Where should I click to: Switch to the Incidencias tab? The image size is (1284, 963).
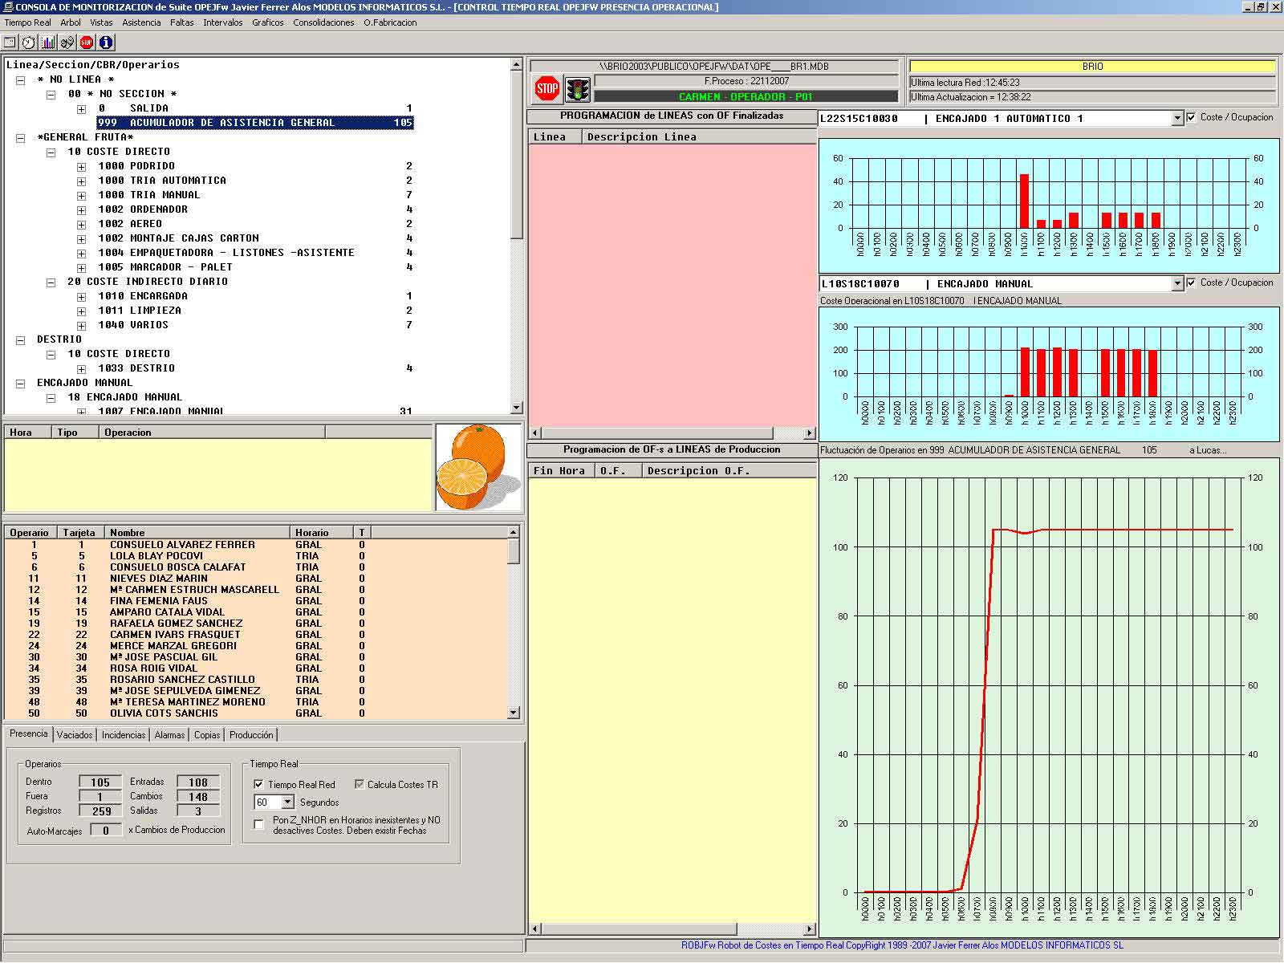coord(124,735)
